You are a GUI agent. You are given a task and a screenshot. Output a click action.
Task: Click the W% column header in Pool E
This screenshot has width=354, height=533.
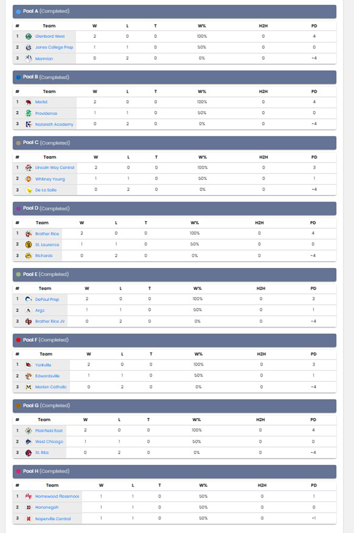[x=198, y=289]
